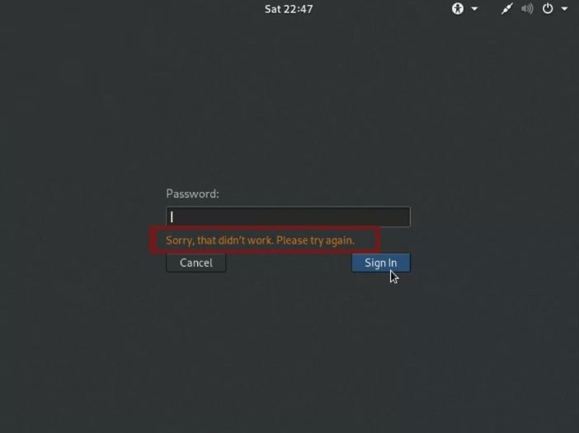This screenshot has height=433, width=579.
Task: Expand the arrow beside accessibility icon
Action: coord(474,9)
